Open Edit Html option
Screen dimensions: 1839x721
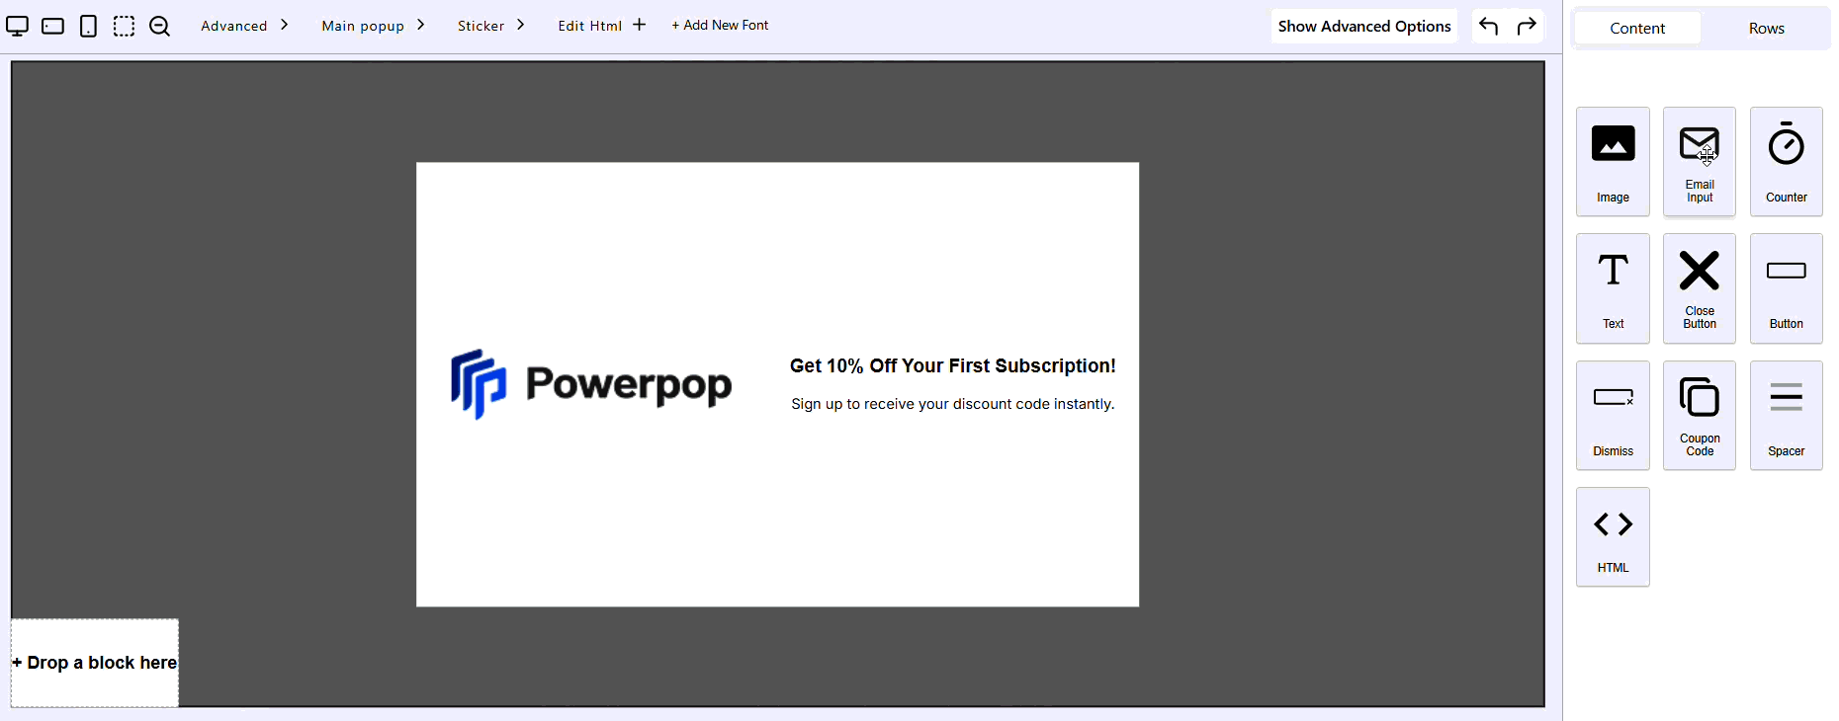pos(601,26)
